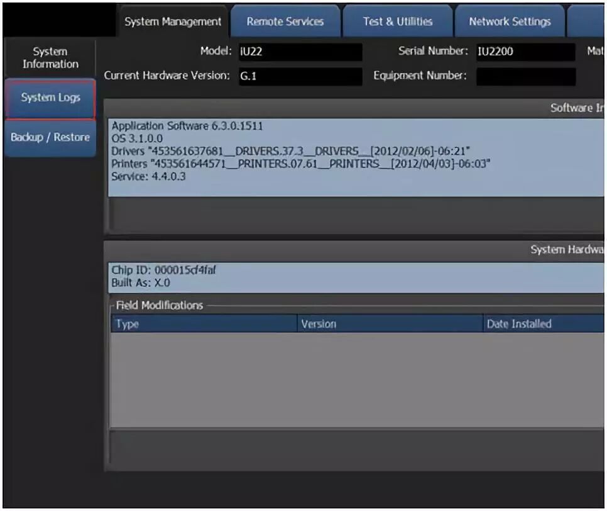Screen dimensions: 607x511
Task: Select the Application Software version line
Action: coord(187,126)
